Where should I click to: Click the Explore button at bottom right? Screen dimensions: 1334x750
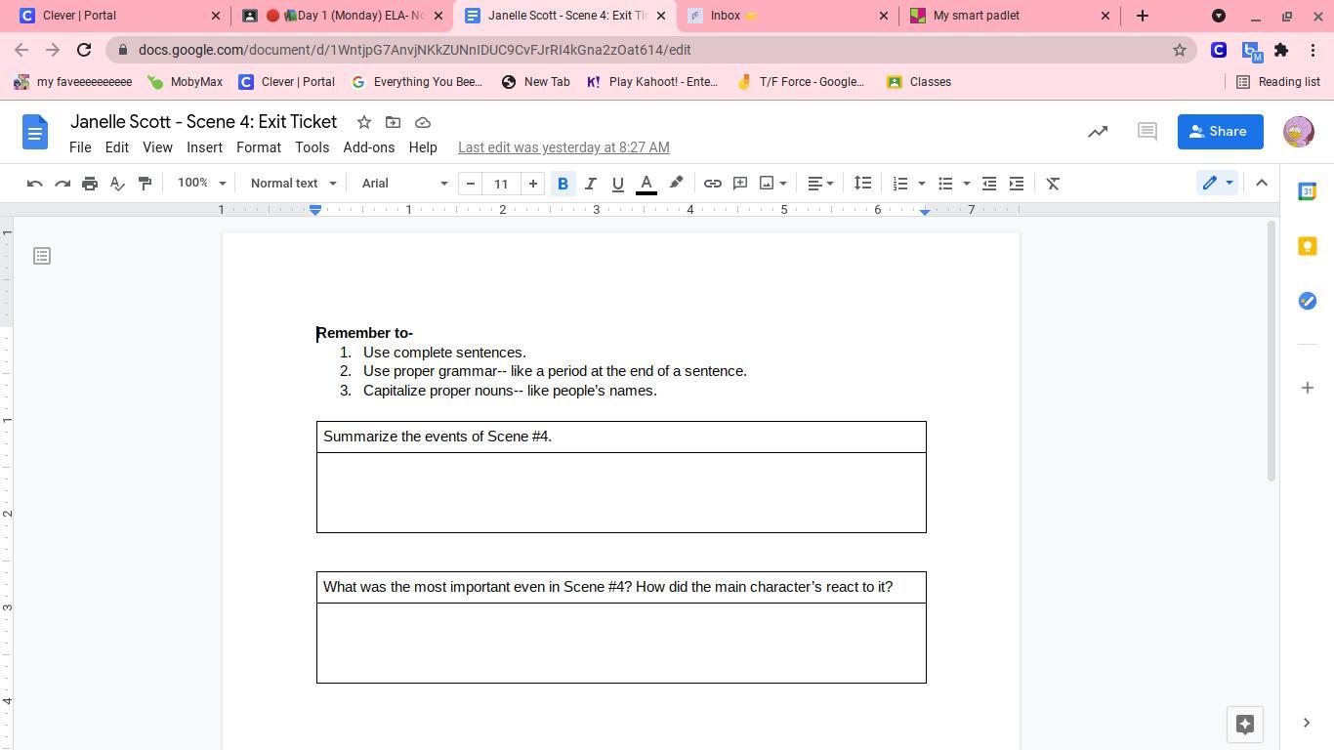click(x=1244, y=724)
